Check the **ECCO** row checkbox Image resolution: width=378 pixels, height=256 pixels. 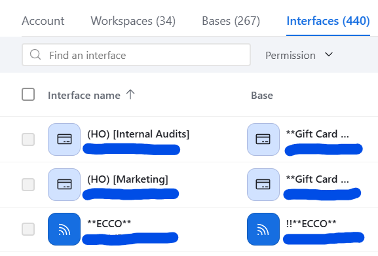(x=28, y=229)
